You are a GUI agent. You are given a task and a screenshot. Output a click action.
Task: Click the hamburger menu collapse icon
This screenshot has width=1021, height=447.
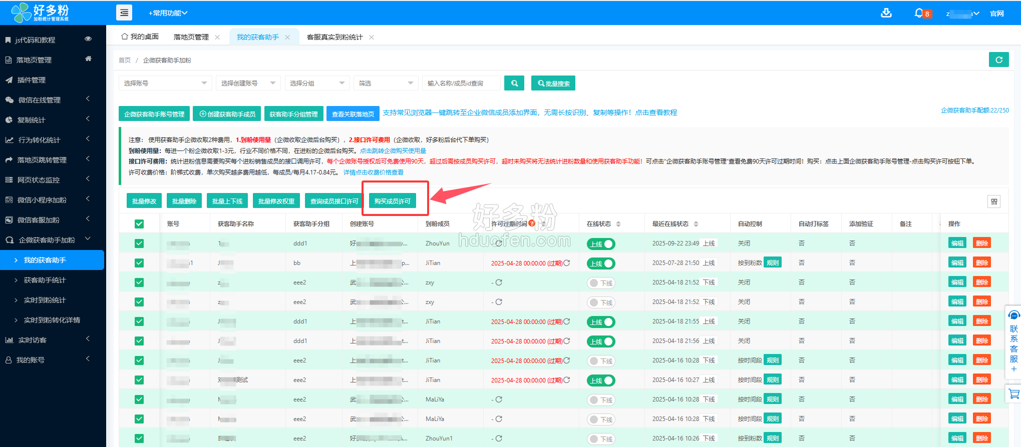pyautogui.click(x=124, y=12)
